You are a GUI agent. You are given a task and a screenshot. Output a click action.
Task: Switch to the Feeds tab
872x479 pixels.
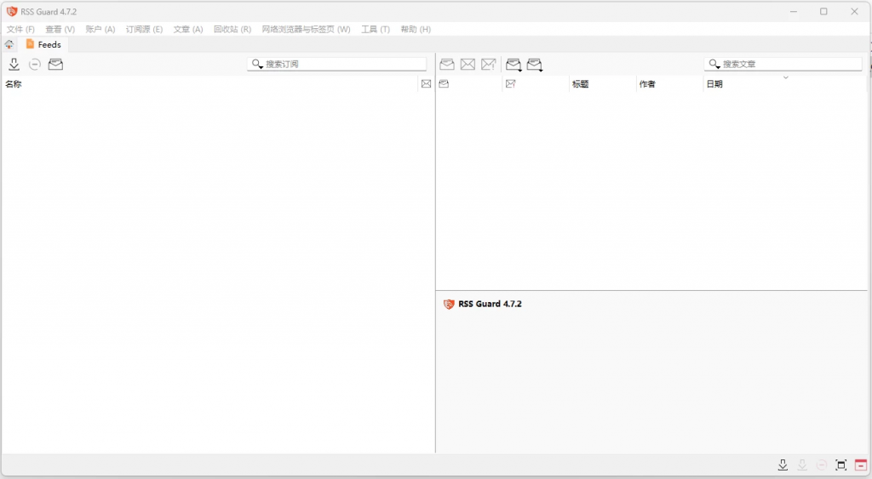[x=43, y=44]
